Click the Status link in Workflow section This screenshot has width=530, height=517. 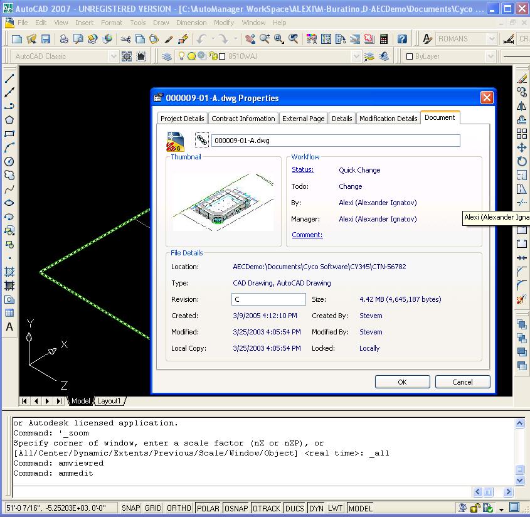pos(302,170)
